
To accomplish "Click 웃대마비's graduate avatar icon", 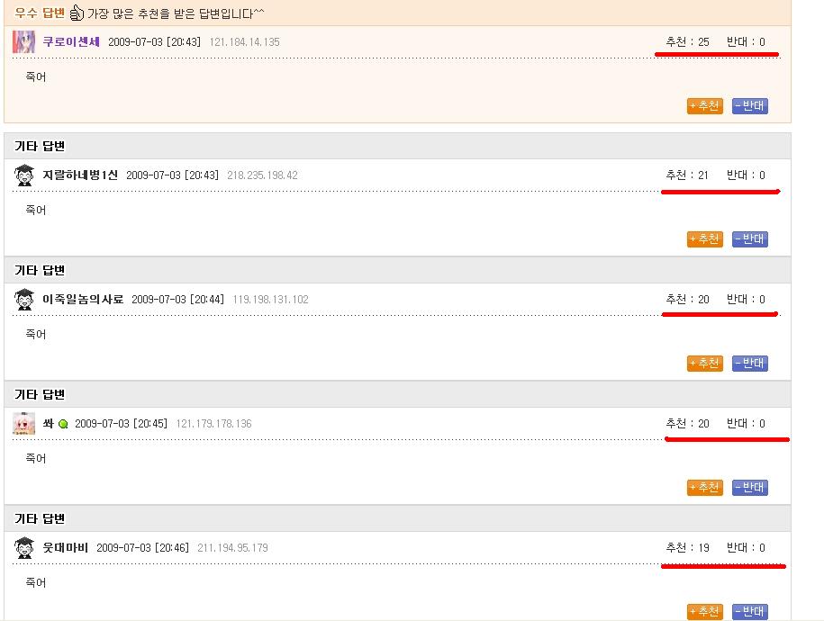I will pyautogui.click(x=24, y=548).
